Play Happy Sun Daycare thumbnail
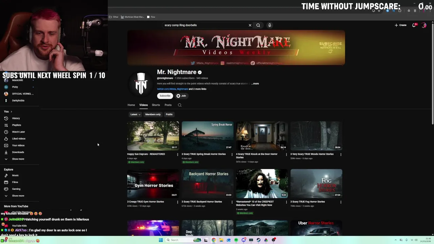The width and height of the screenshot is (434, 244). pyautogui.click(x=153, y=136)
